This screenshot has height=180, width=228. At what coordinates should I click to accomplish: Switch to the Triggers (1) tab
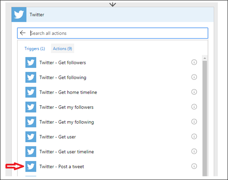click(x=35, y=48)
